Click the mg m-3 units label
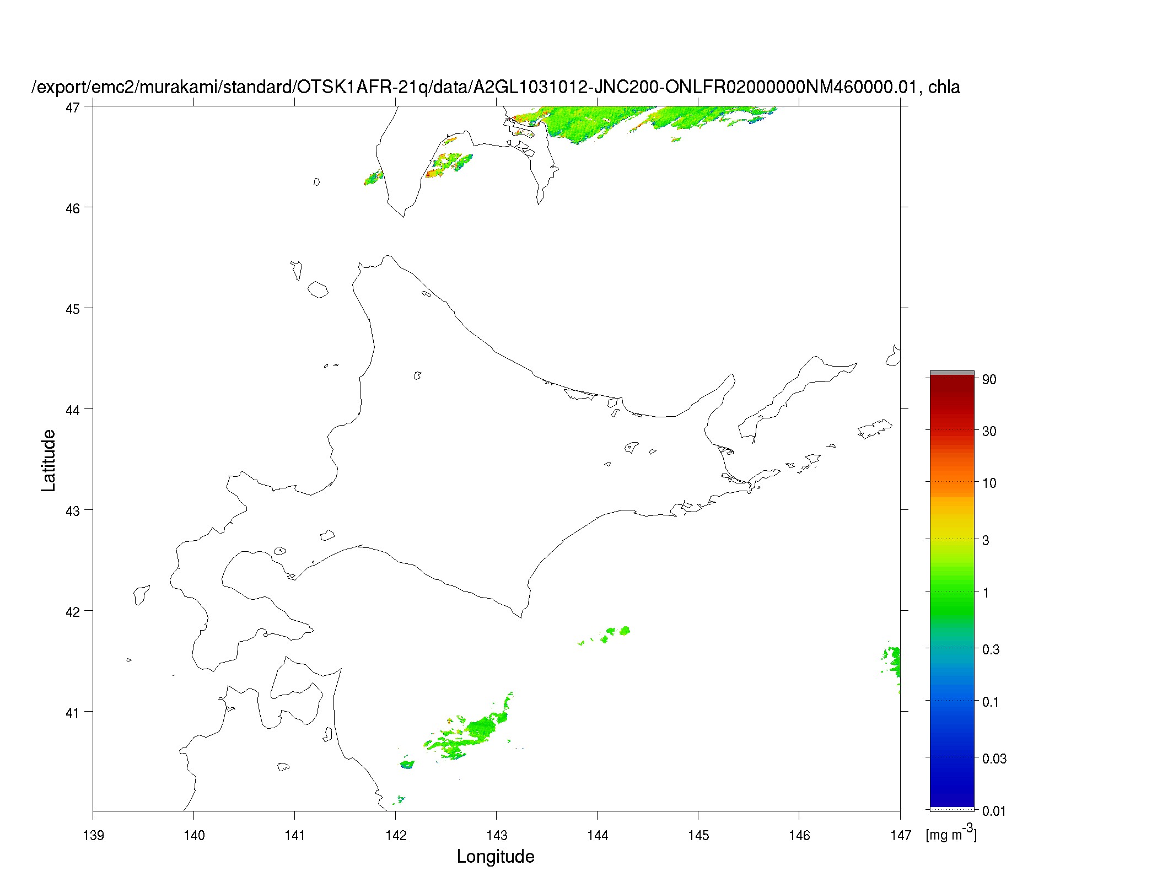This screenshot has height=882, width=1157. pos(951,832)
